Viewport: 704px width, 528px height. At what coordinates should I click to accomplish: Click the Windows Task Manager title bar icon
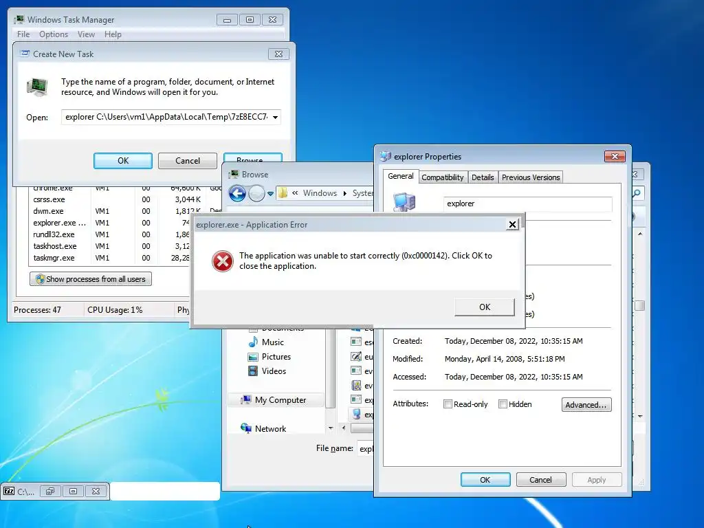click(x=19, y=20)
